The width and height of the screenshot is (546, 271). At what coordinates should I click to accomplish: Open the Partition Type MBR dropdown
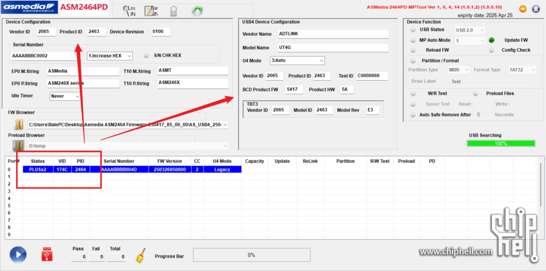tap(459, 70)
